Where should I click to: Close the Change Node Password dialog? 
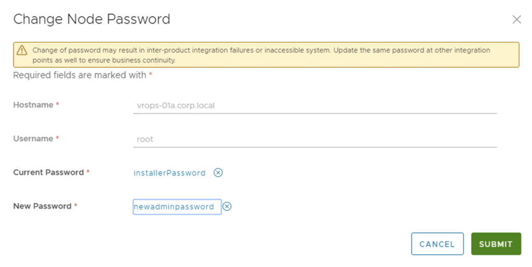[x=516, y=20]
